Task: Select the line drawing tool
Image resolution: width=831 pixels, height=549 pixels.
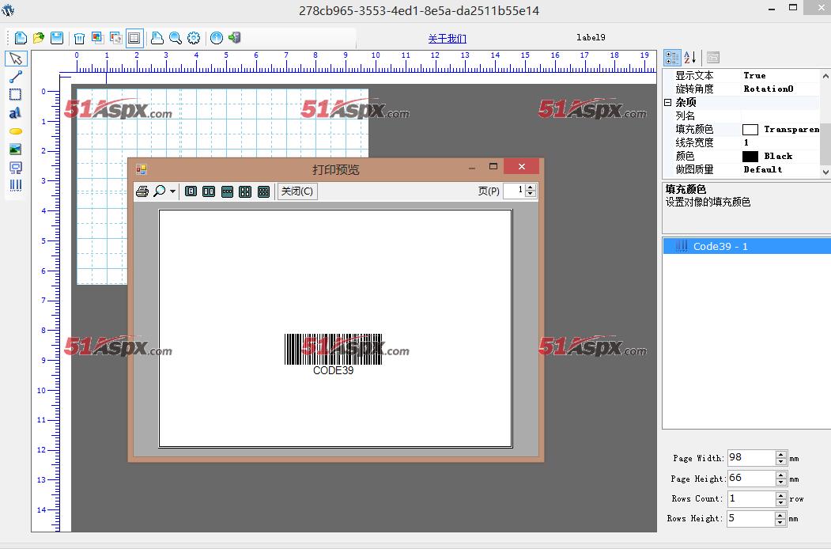Action: tap(16, 77)
